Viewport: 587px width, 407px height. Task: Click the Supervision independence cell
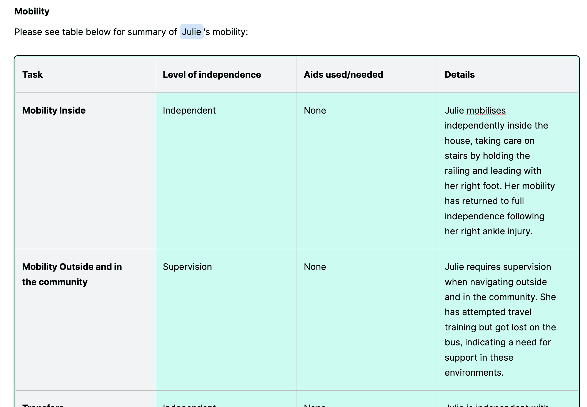(187, 267)
